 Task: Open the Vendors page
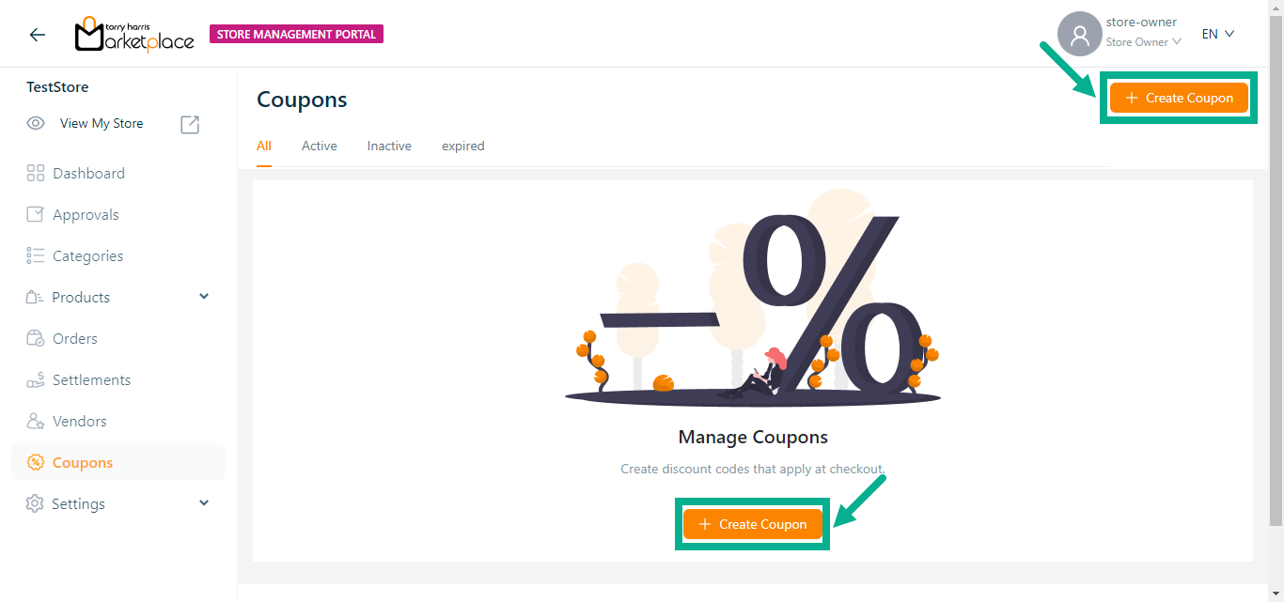pos(79,422)
